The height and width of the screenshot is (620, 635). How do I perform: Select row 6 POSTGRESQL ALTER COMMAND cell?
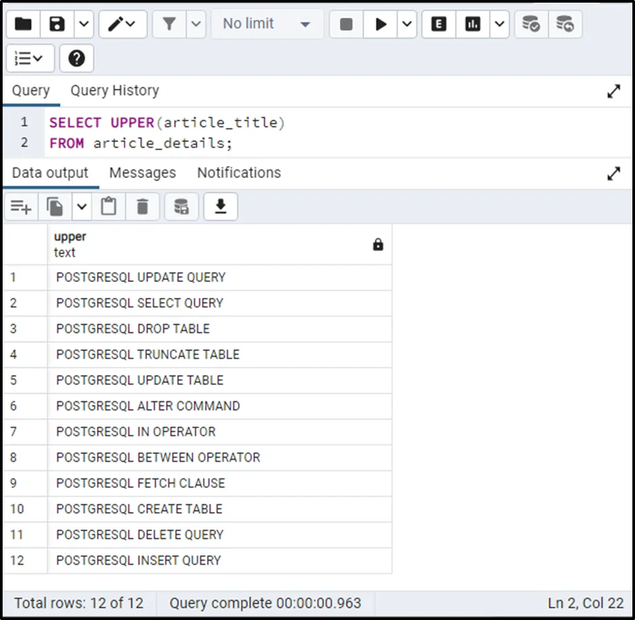pos(148,406)
